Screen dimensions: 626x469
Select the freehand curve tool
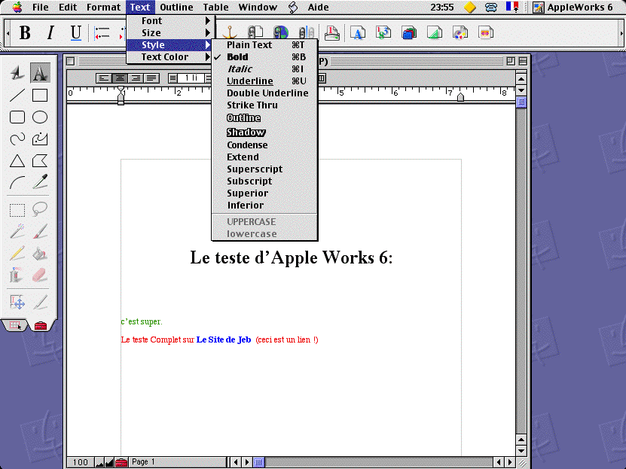pos(17,139)
